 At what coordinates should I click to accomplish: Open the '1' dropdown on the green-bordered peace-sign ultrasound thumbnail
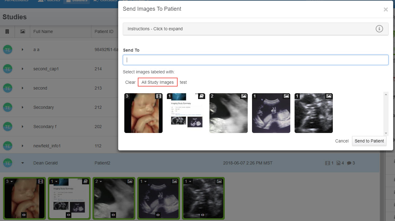tap(143, 181)
